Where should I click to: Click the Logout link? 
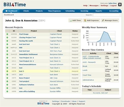click(114, 6)
